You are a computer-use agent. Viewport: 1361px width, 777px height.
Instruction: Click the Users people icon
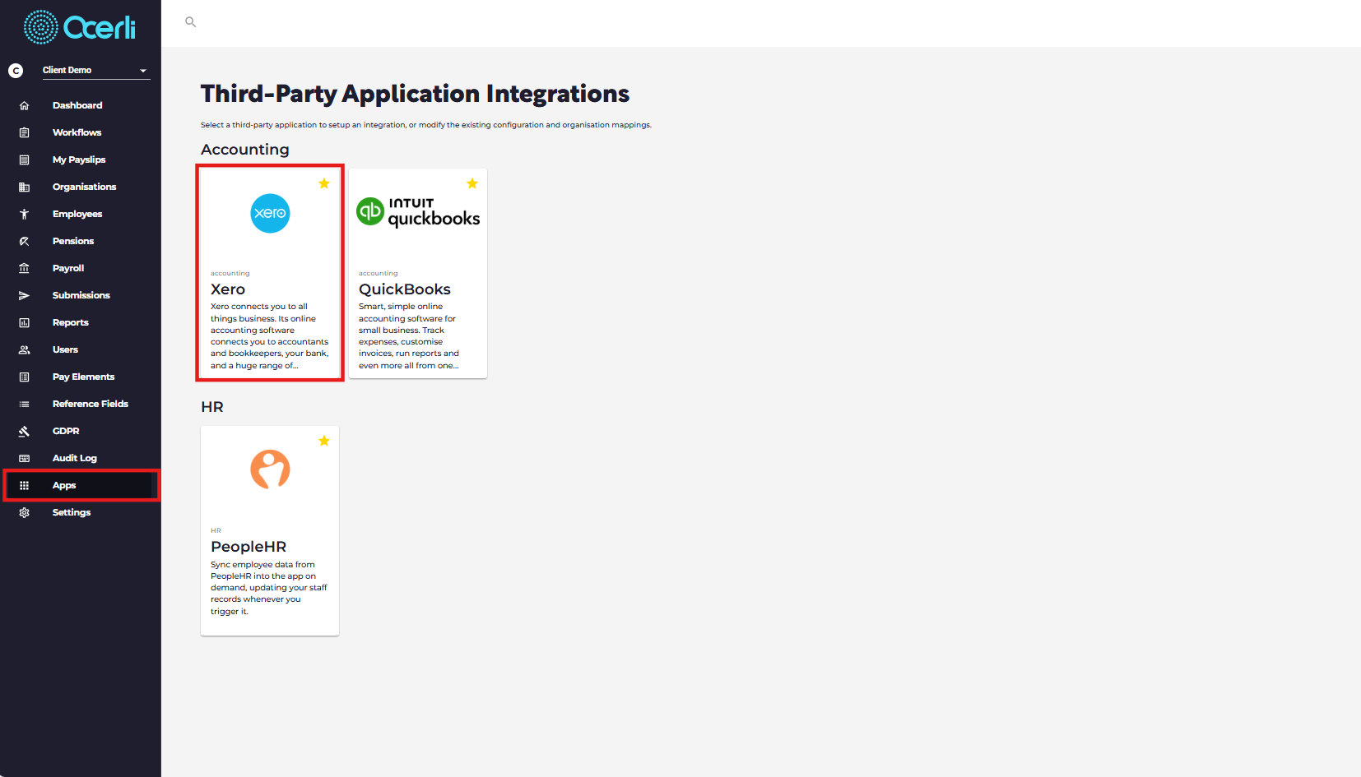[24, 349]
